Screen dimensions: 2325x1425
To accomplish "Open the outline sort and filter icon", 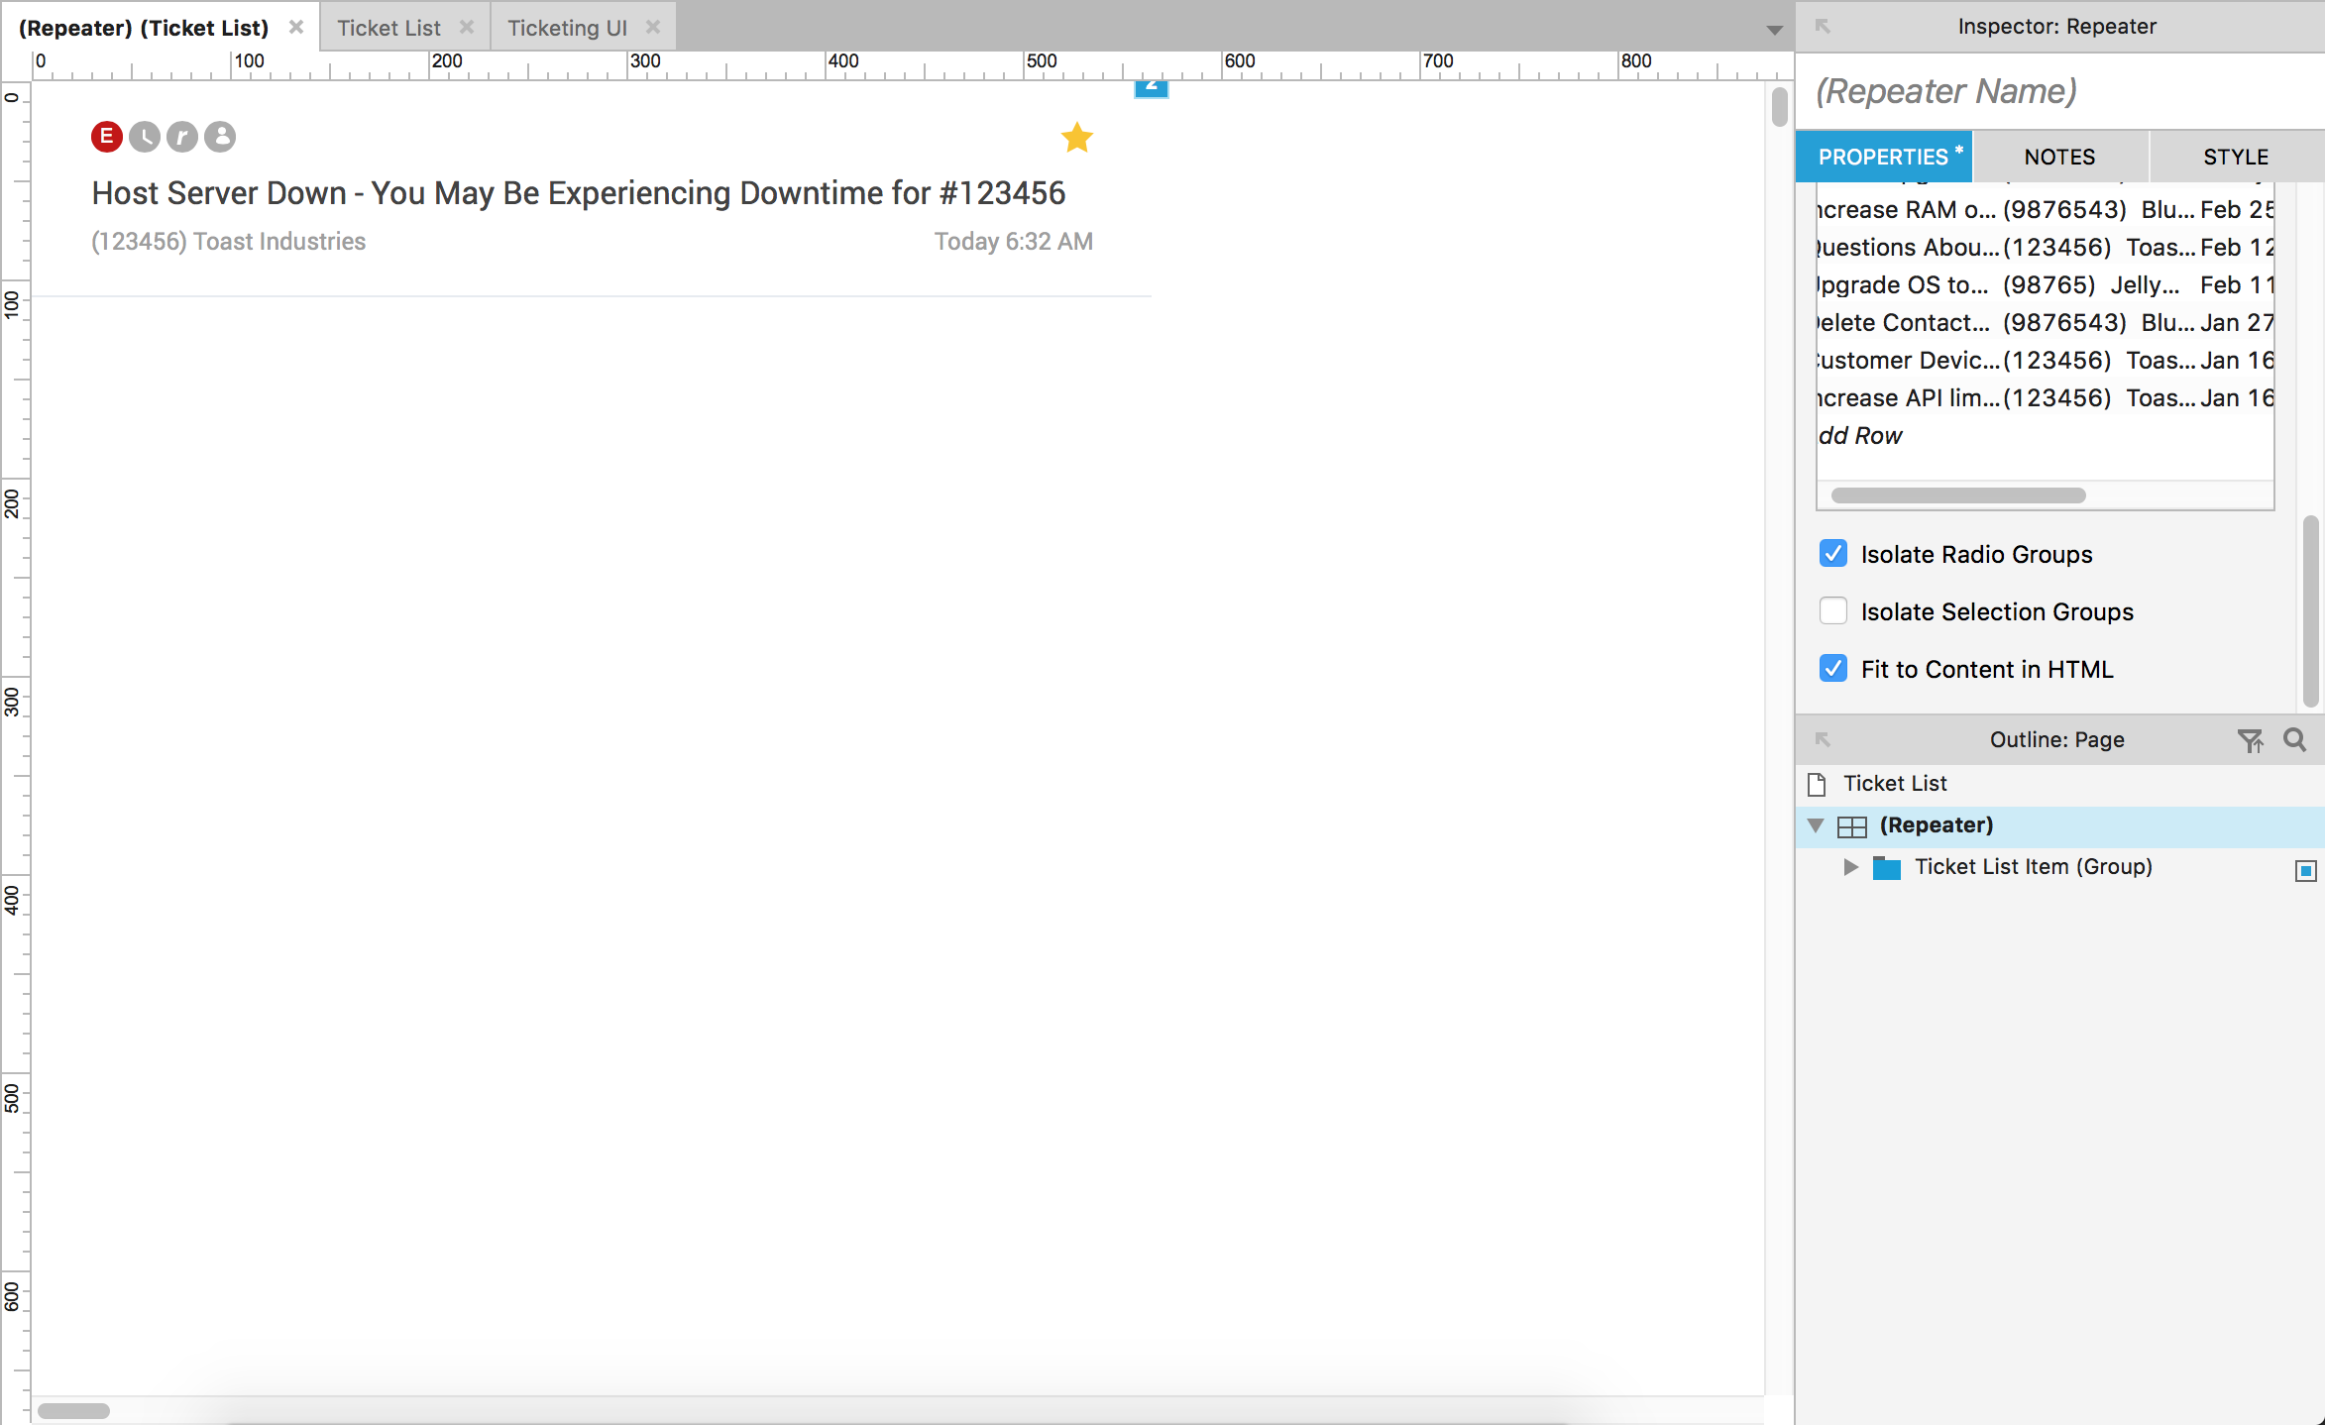I will click(2250, 739).
